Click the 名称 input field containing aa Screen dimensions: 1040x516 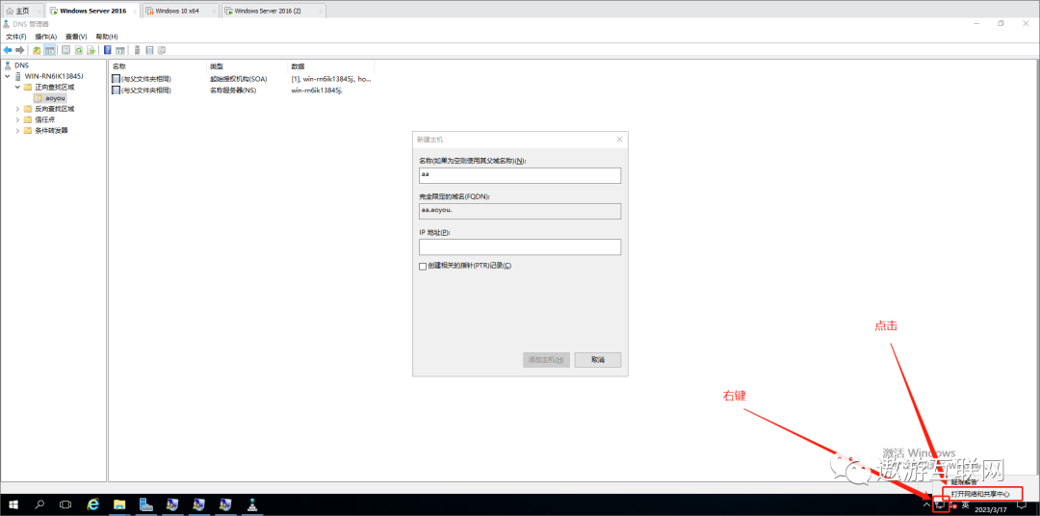[520, 175]
